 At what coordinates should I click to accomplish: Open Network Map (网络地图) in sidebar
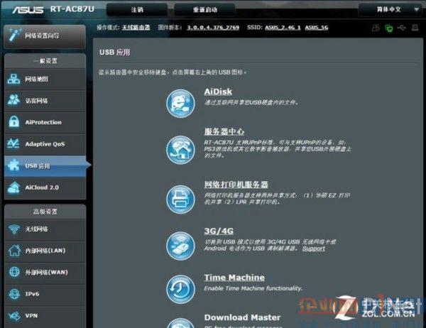pos(45,79)
